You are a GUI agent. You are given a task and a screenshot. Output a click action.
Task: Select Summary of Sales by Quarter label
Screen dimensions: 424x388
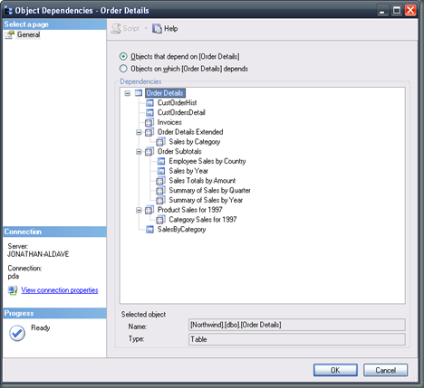click(209, 191)
